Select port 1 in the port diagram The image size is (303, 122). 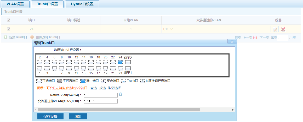click(x=40, y=69)
